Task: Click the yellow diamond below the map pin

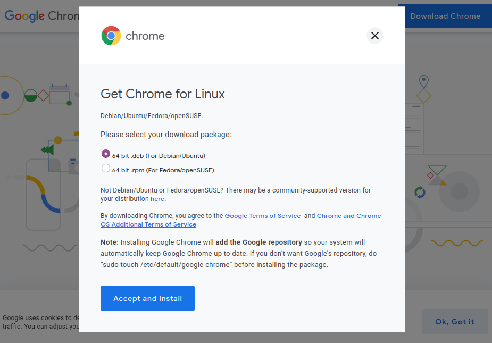Action: pos(423,96)
